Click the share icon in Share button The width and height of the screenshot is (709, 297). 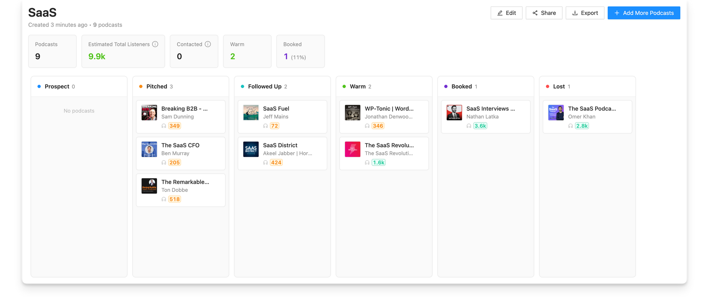pos(535,13)
